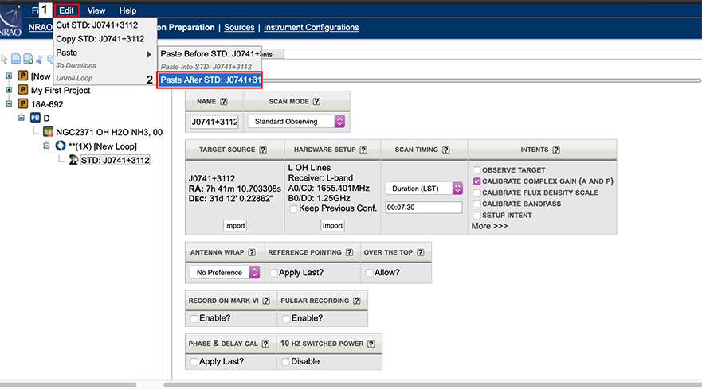Open the View menu

pos(96,10)
